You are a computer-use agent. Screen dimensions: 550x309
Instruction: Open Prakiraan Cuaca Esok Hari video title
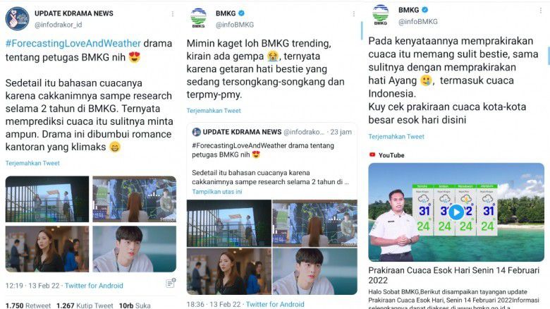pyautogui.click(x=453, y=275)
